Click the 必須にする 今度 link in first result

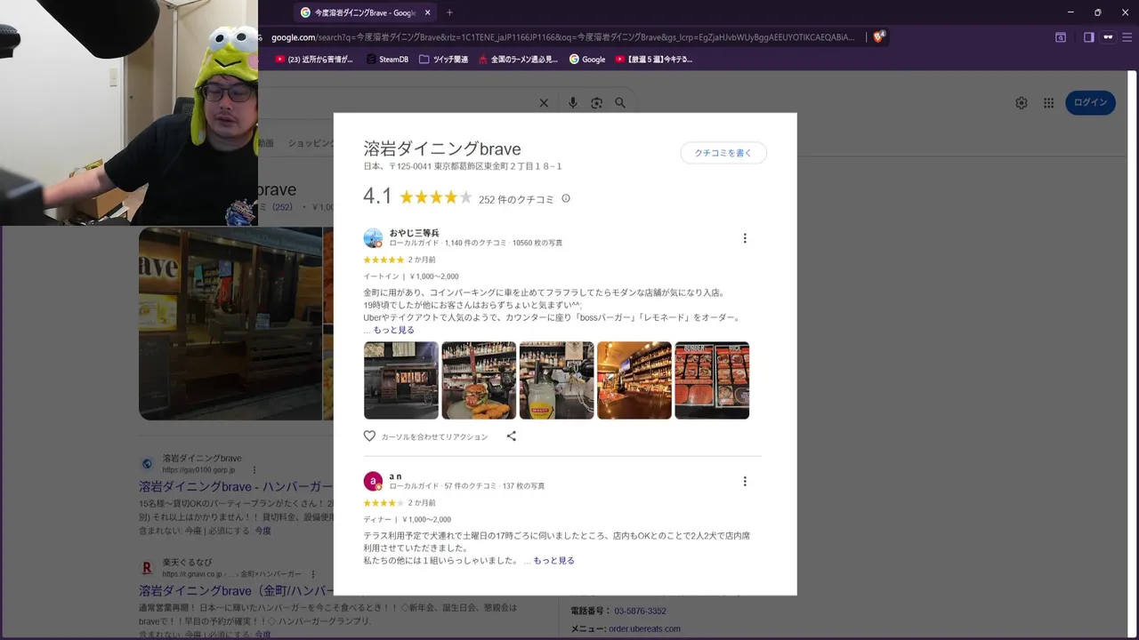pos(263,531)
